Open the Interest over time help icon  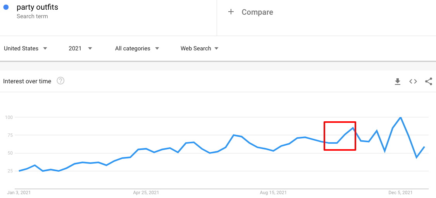pyautogui.click(x=60, y=81)
